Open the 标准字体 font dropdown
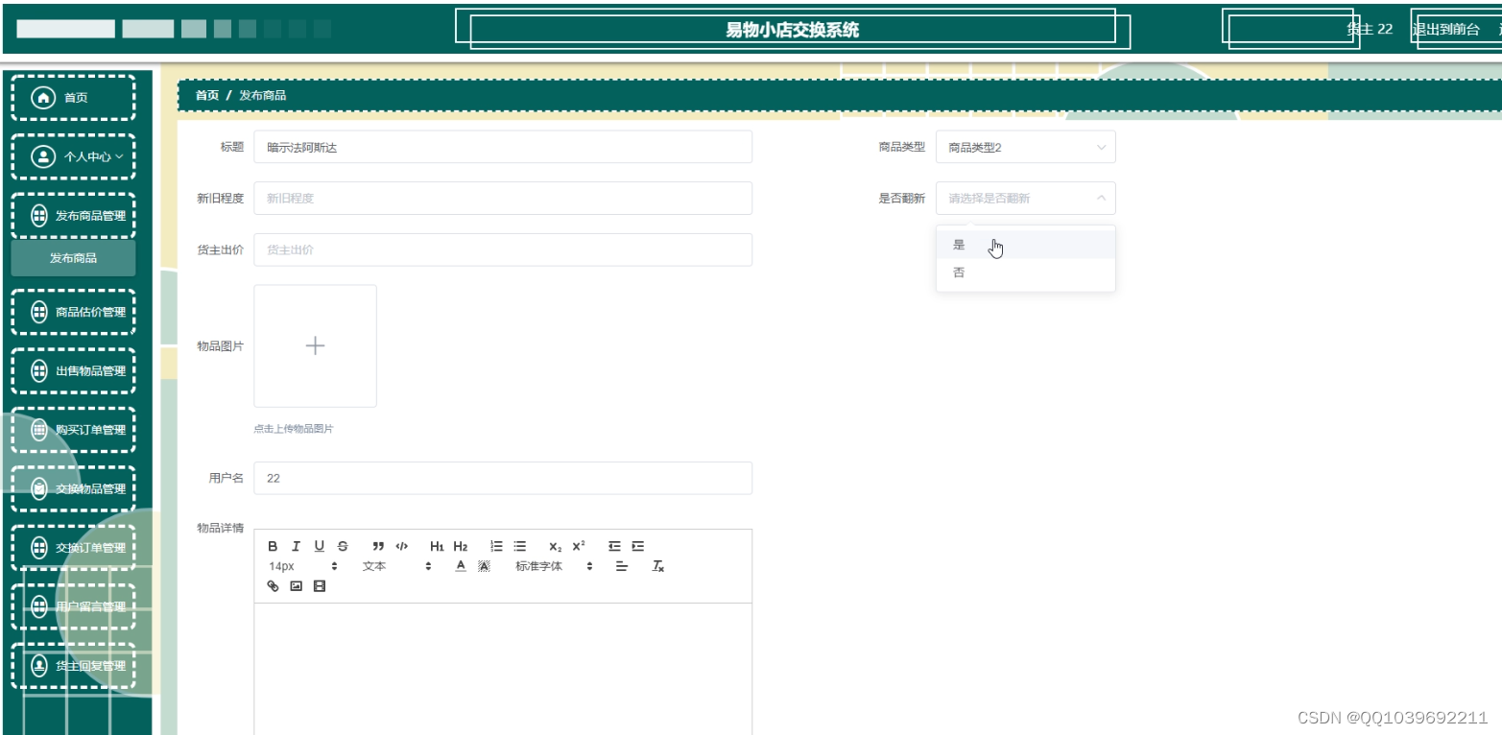 pyautogui.click(x=555, y=566)
